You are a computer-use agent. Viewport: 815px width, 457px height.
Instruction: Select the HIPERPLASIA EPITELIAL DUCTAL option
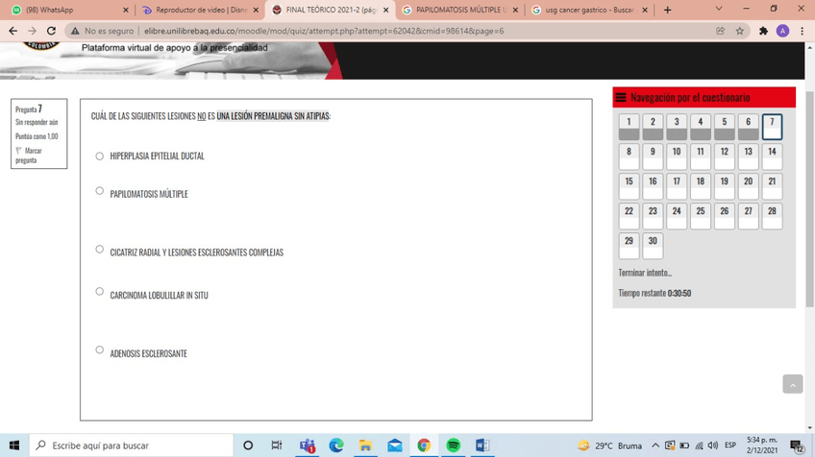tap(99, 156)
